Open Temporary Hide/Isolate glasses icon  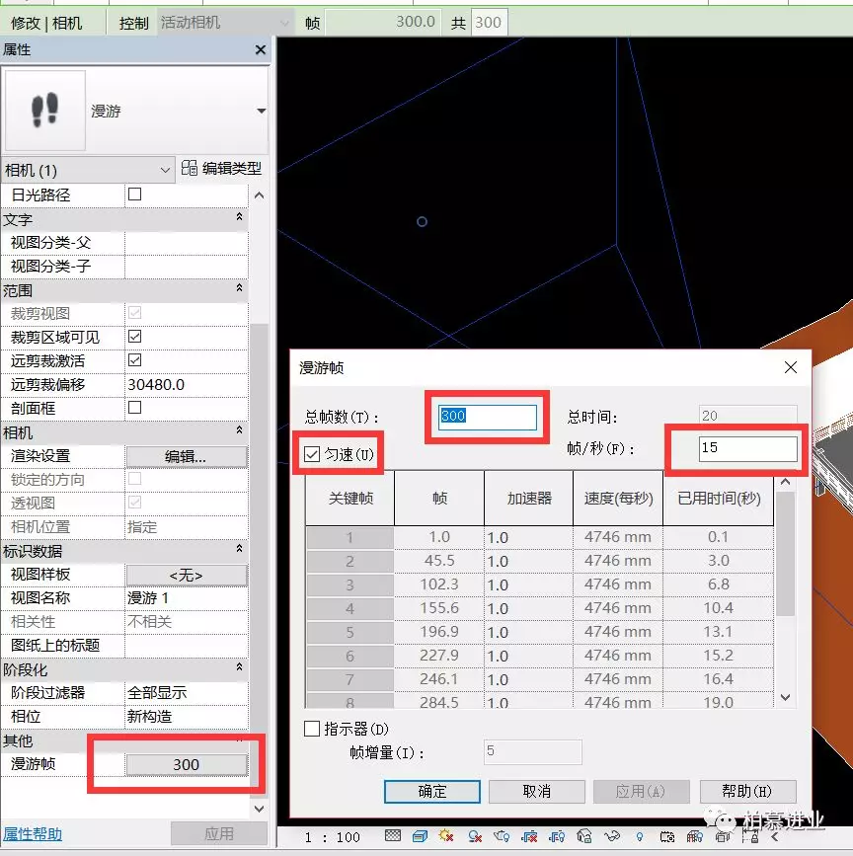click(612, 836)
